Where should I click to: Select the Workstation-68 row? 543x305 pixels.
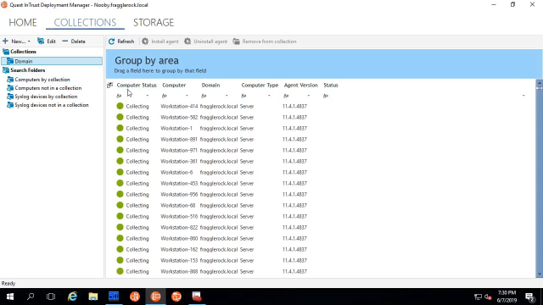pos(321,205)
